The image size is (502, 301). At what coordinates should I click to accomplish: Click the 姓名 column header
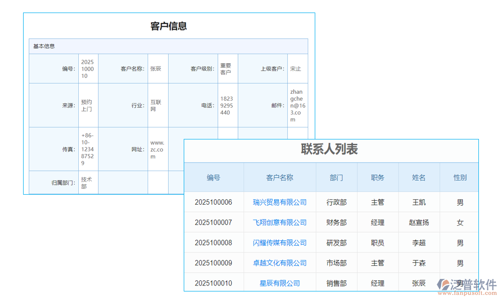419,177
